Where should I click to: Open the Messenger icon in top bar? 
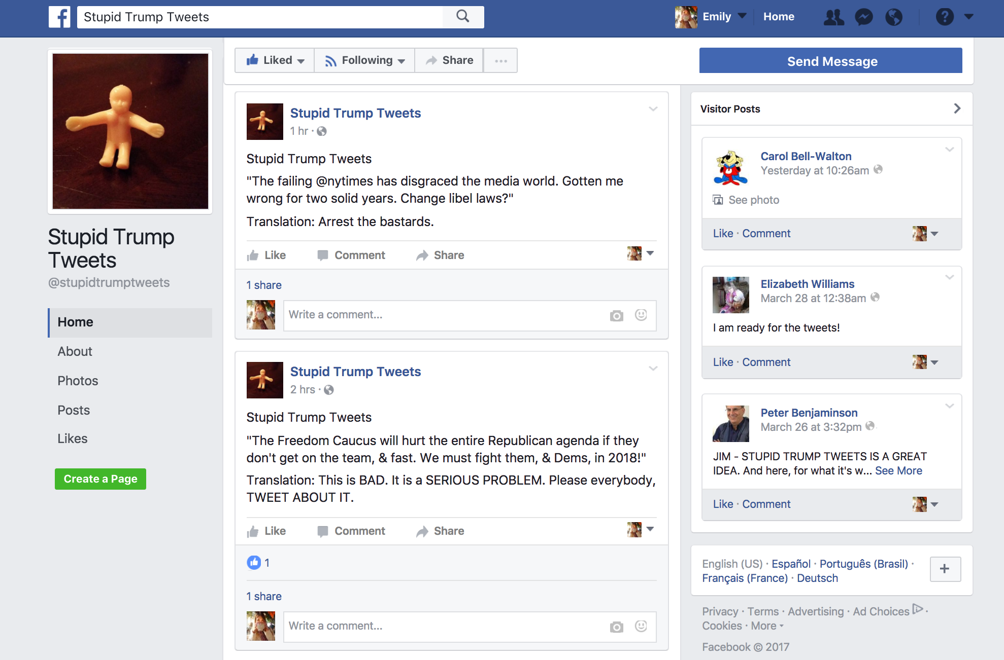(863, 17)
